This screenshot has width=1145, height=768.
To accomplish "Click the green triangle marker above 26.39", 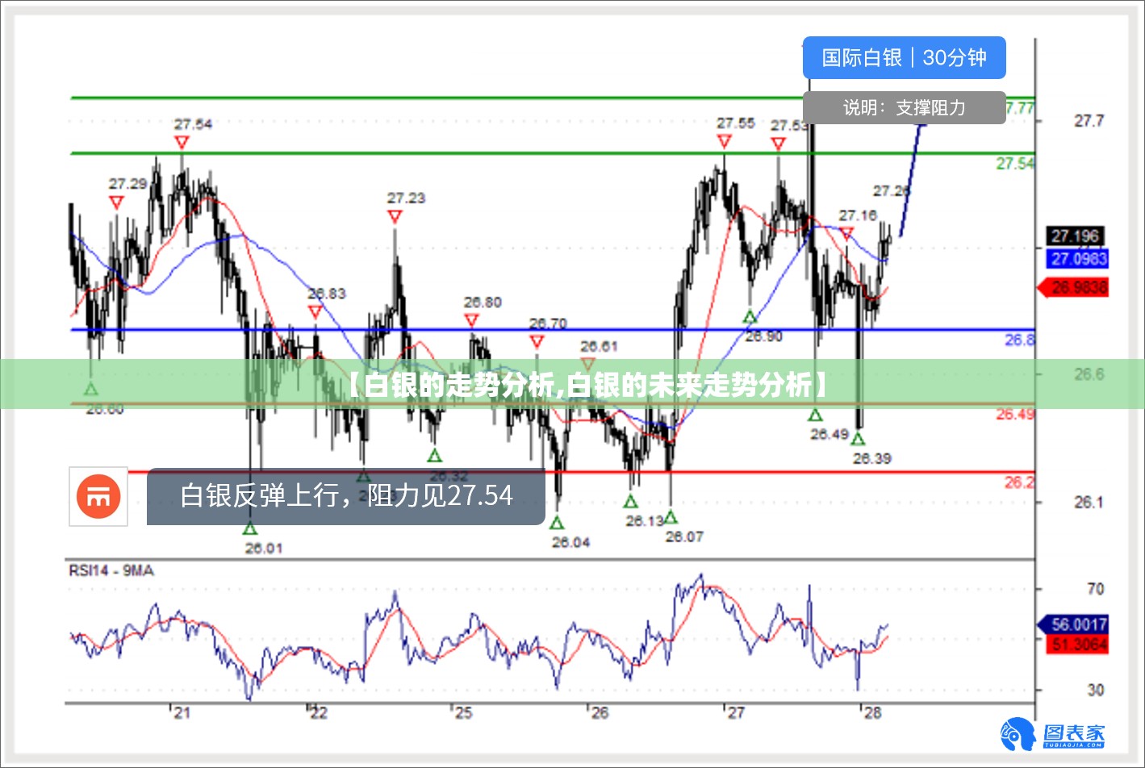I will 858,439.
